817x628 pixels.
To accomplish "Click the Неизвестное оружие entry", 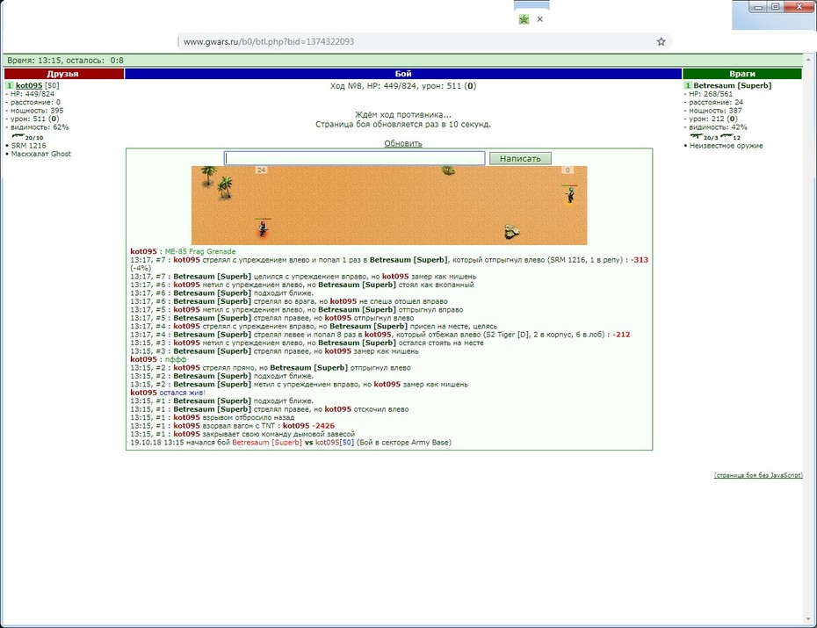I will (726, 146).
